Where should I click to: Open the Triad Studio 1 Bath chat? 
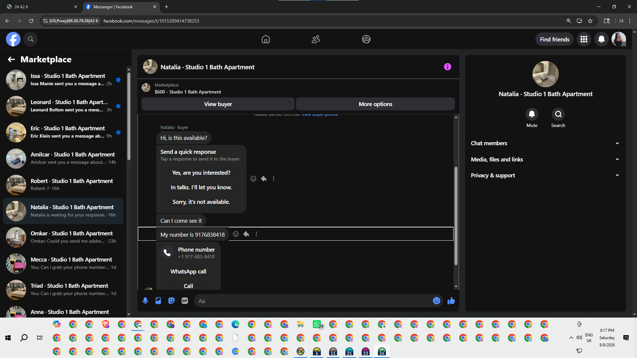point(63,289)
